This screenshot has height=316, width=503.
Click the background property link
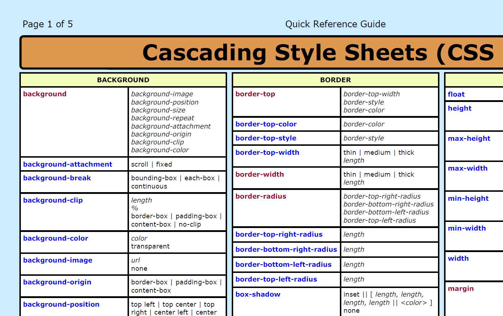(45, 94)
